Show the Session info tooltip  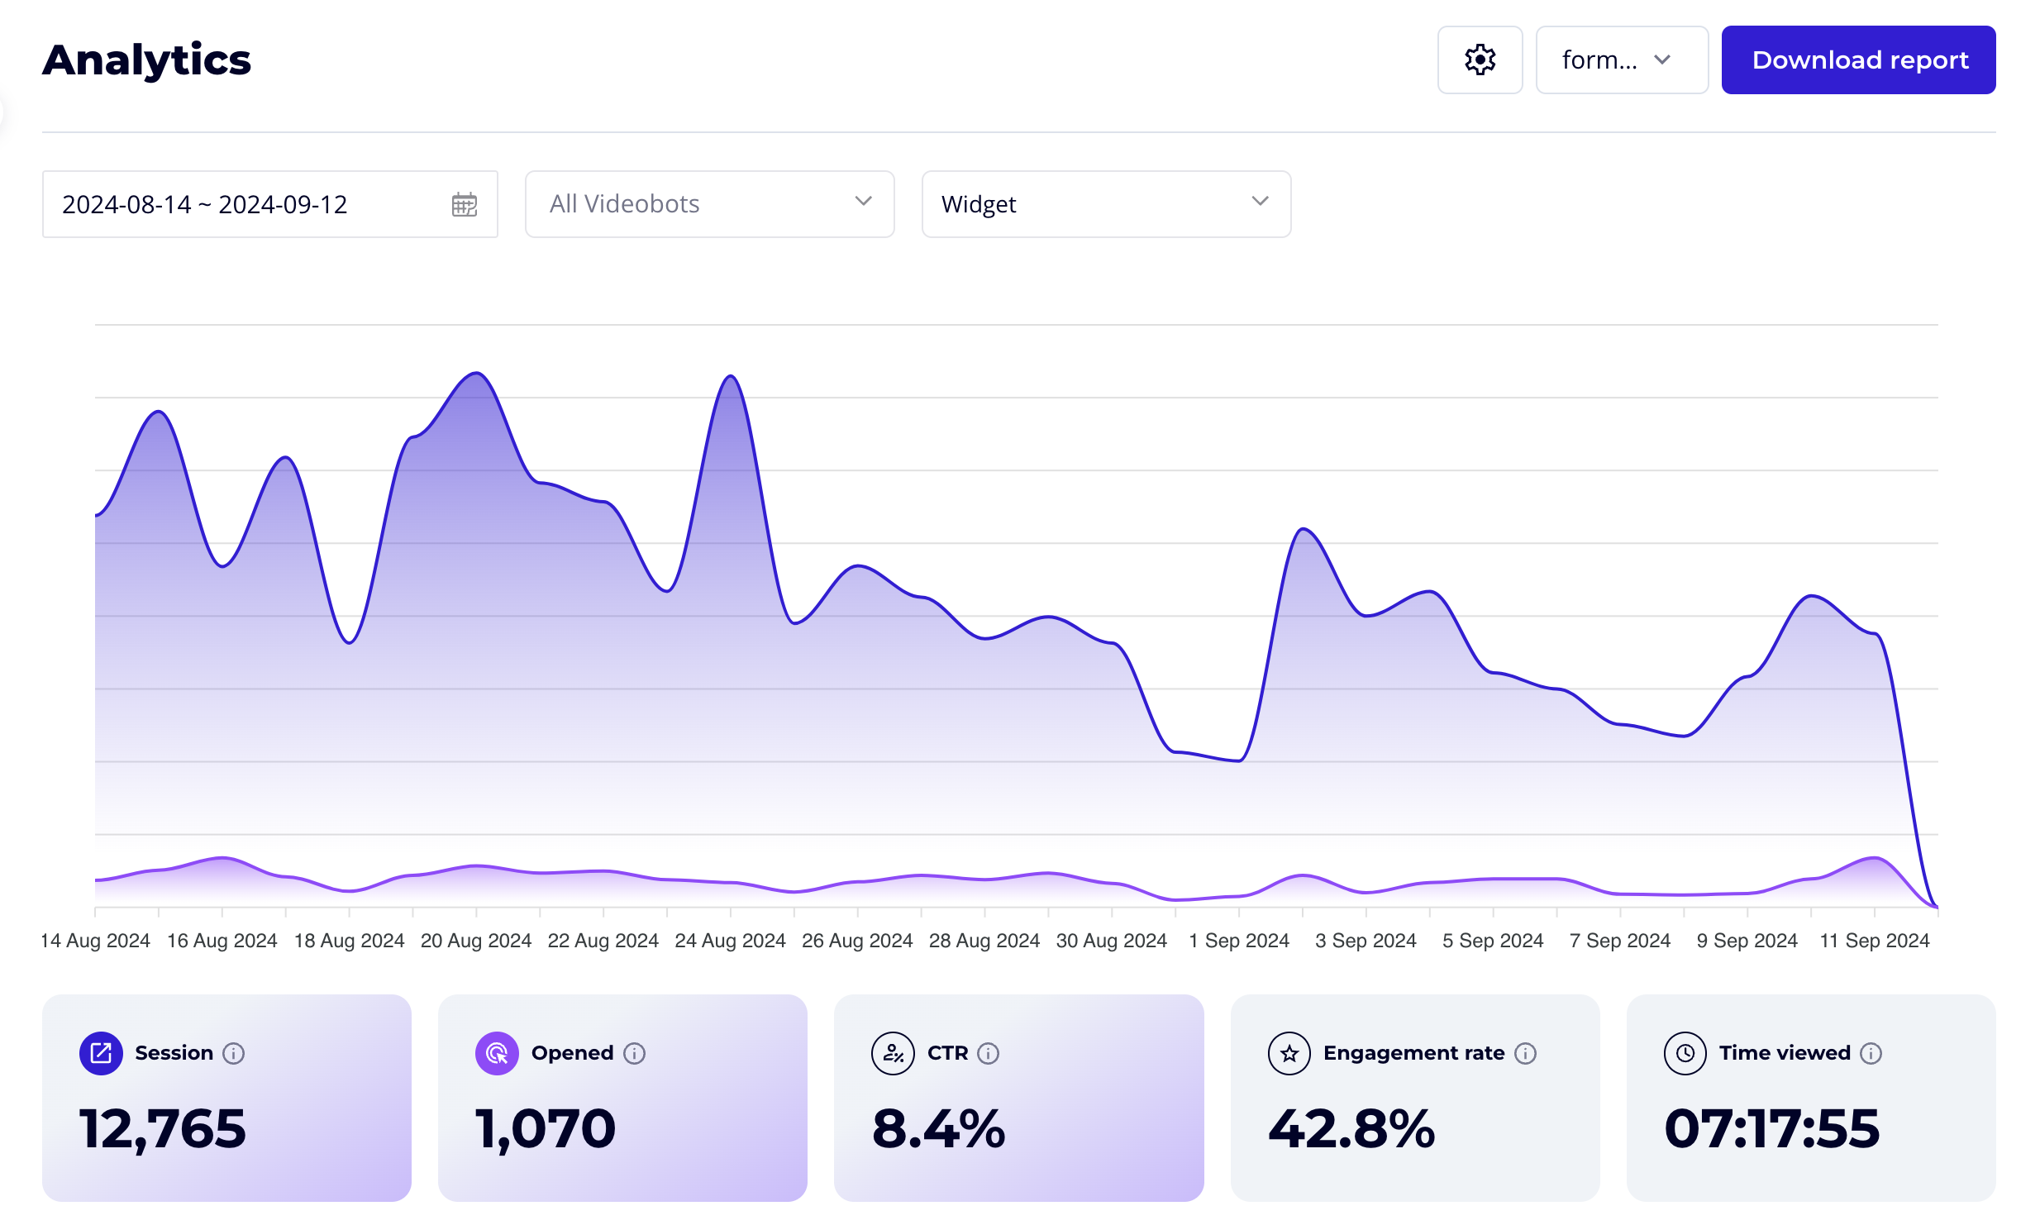(x=234, y=1053)
